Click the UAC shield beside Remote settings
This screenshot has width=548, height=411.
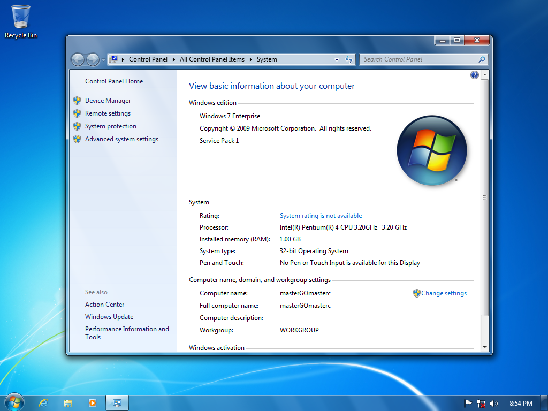point(78,113)
